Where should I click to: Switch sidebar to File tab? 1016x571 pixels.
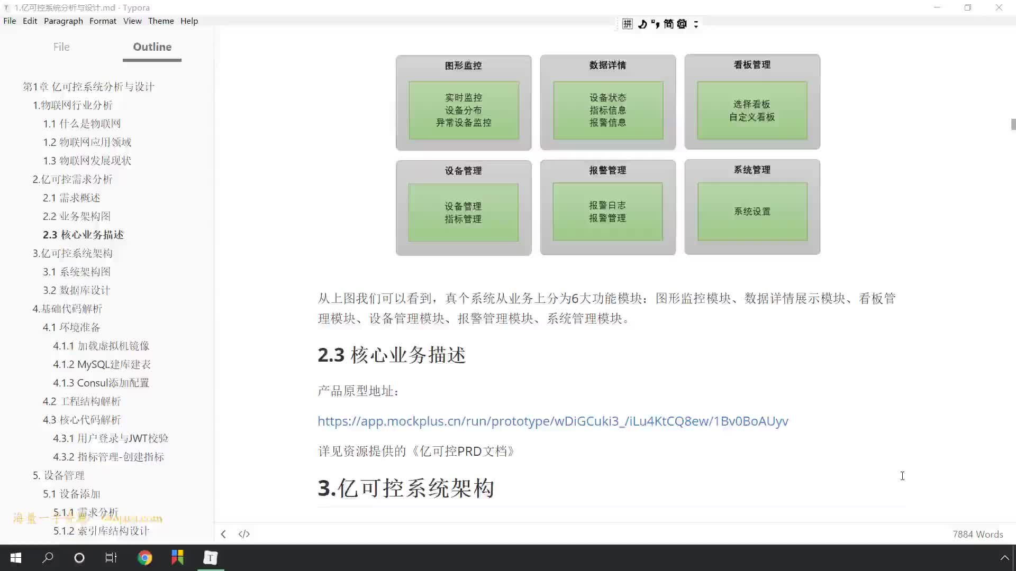click(x=61, y=47)
